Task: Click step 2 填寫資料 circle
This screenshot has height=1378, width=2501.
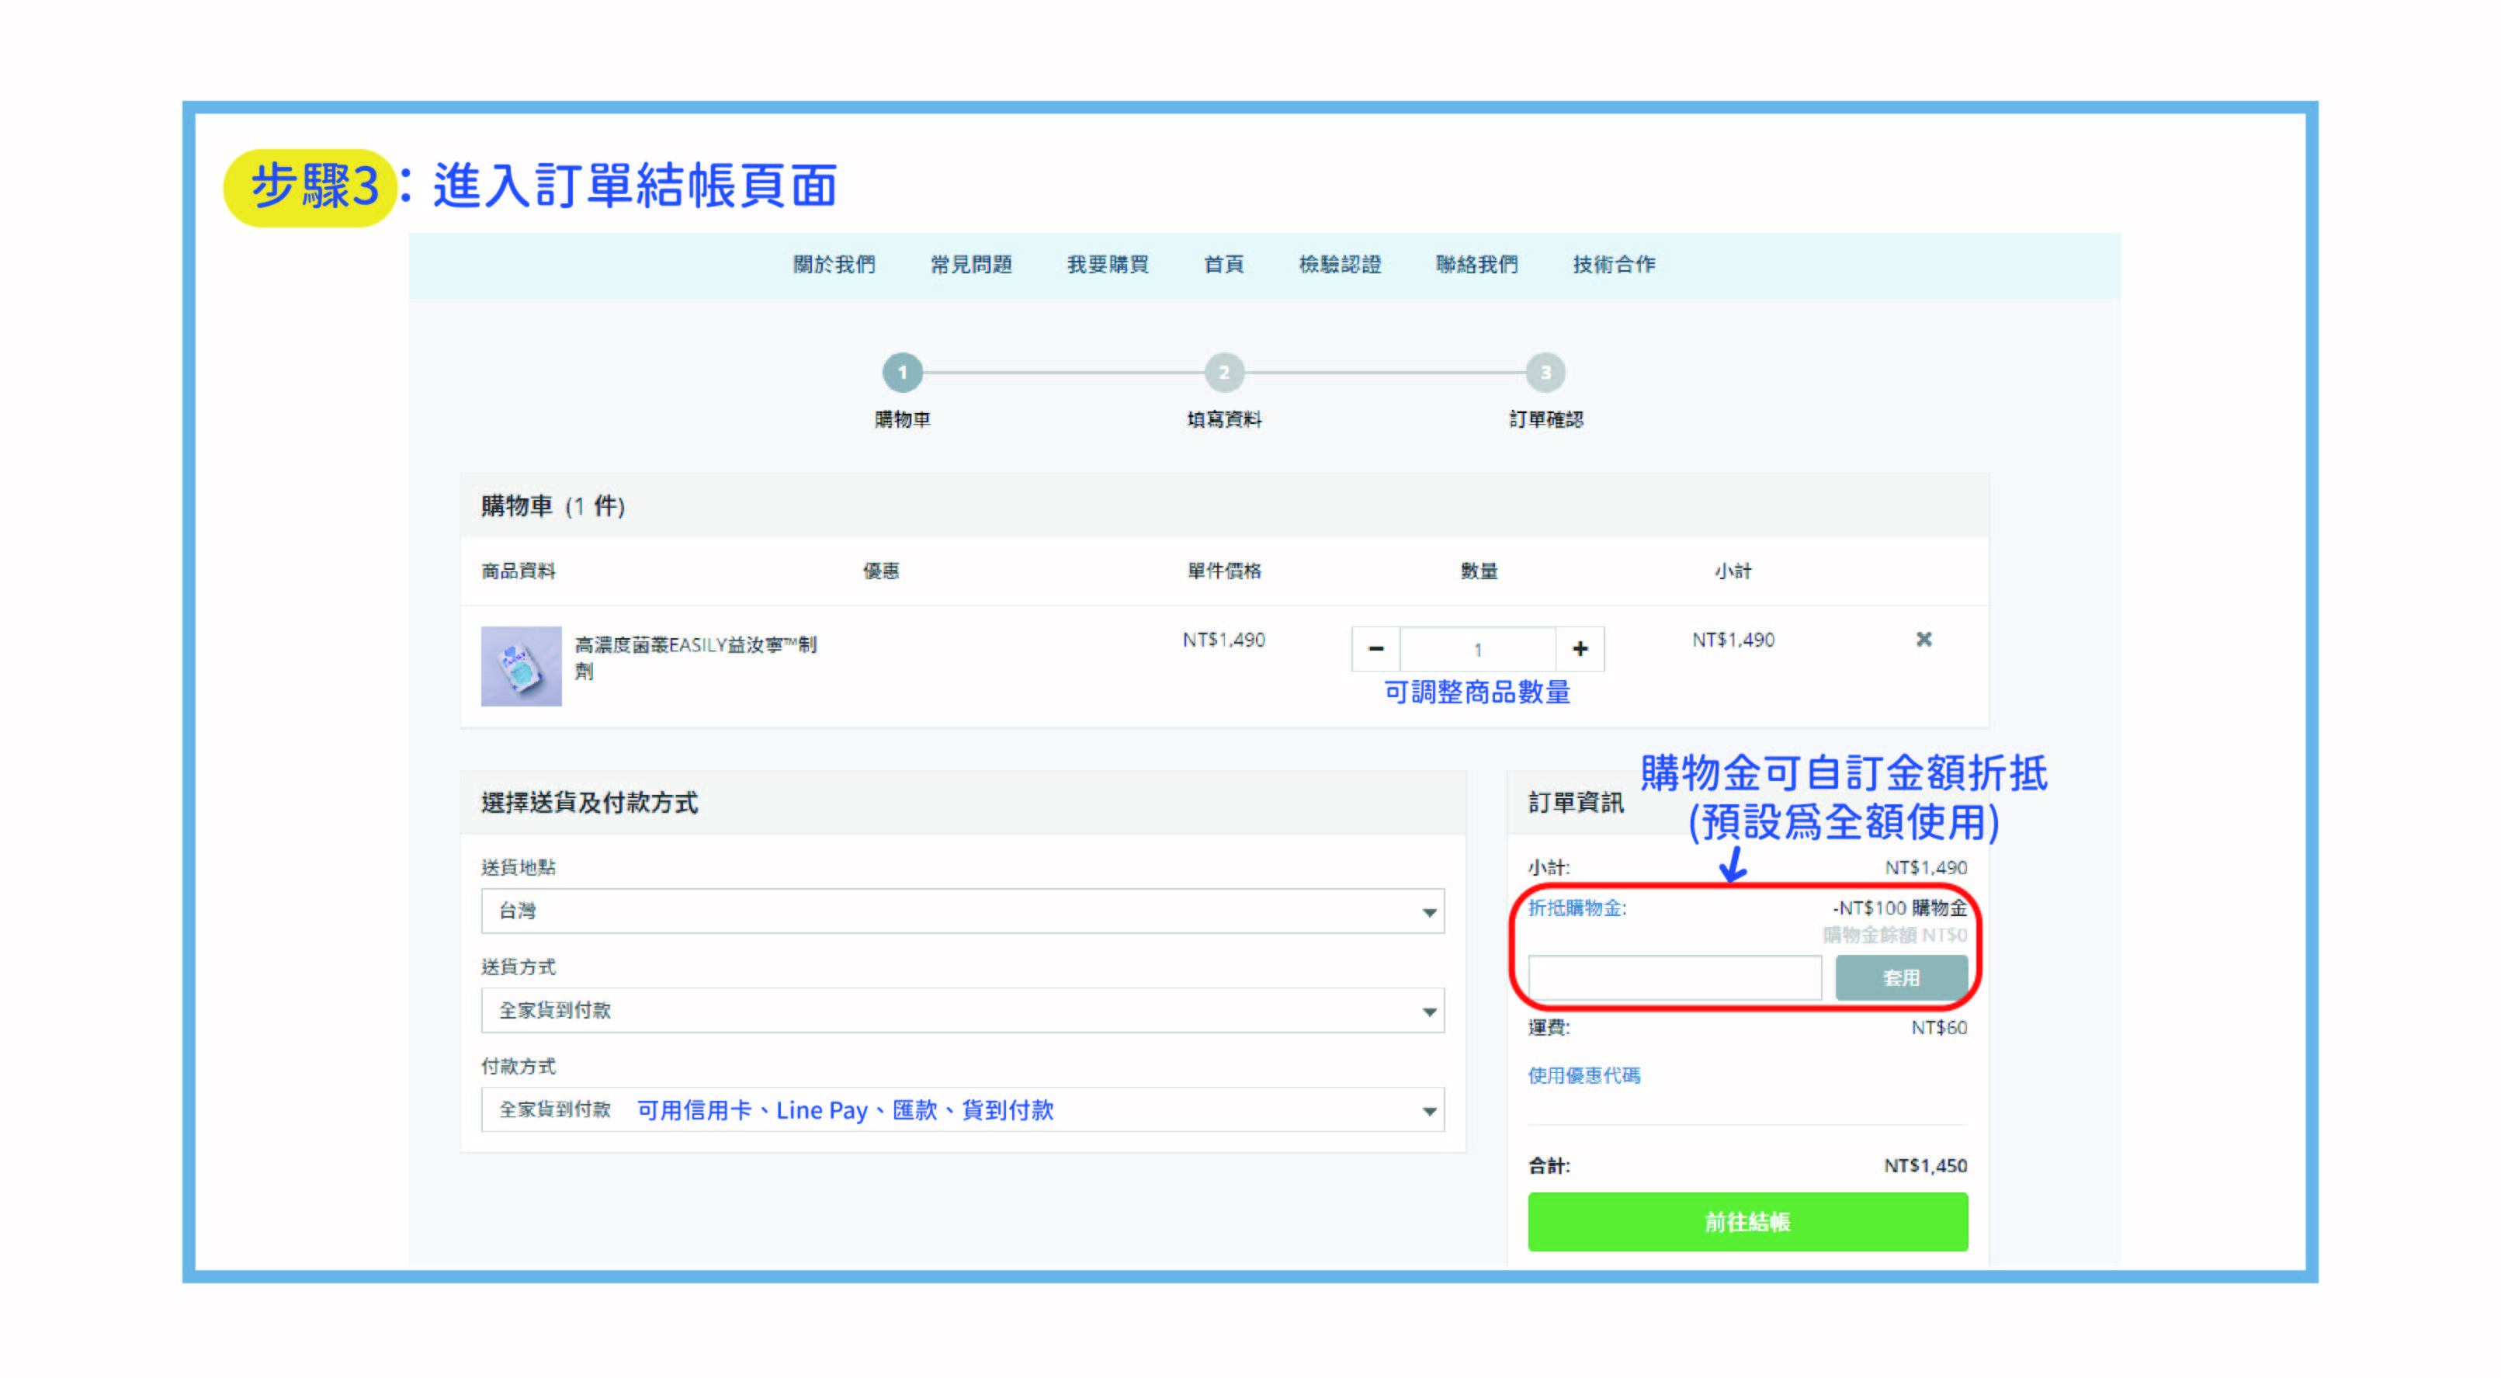Action: point(1223,372)
